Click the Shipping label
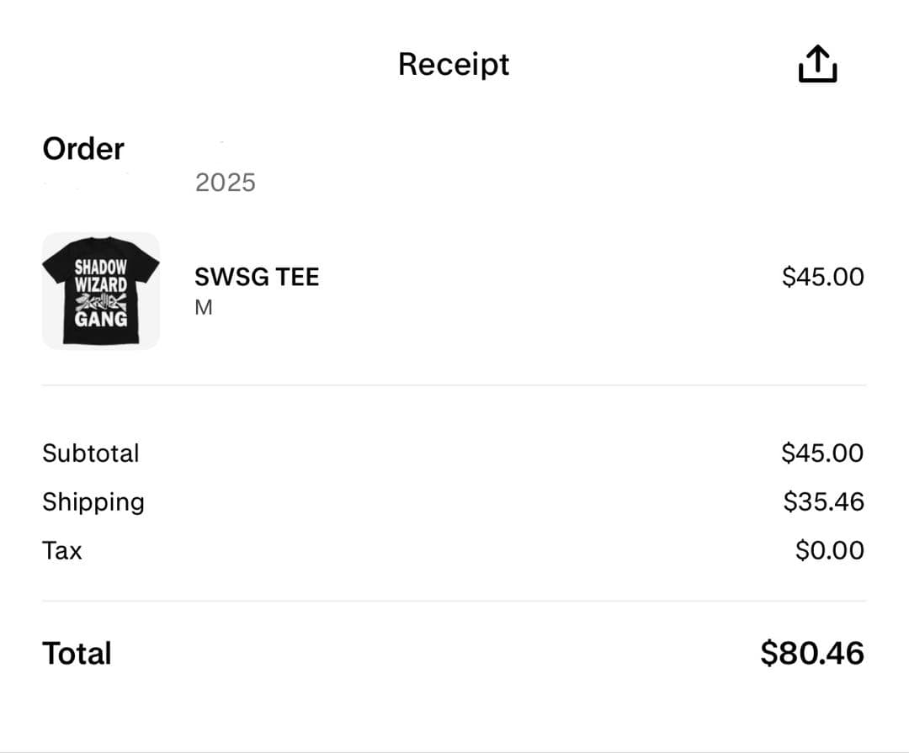Viewport: 909px width, 753px height. click(93, 501)
